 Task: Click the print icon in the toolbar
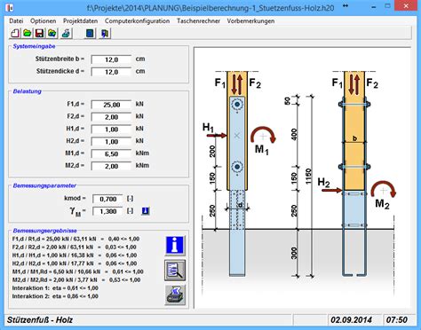[x=66, y=33]
